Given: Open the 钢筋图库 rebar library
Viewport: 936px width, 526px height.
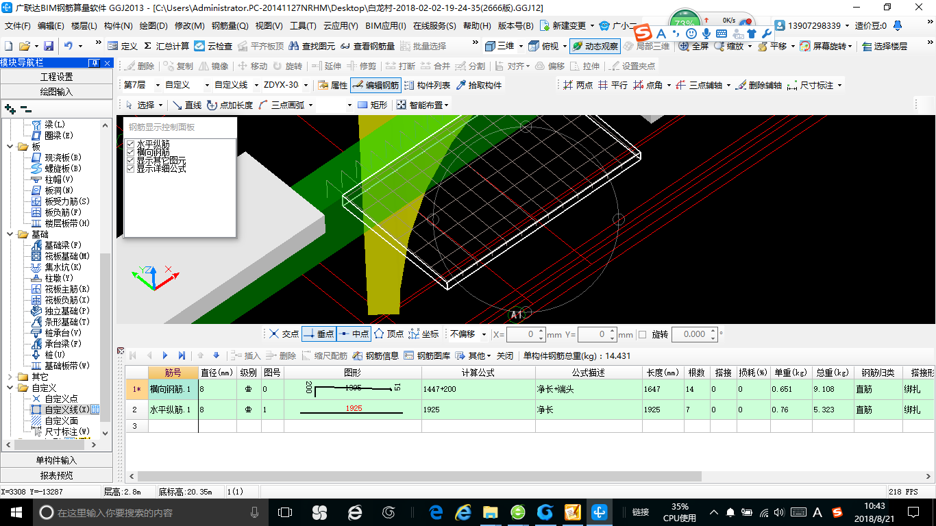Looking at the screenshot, I should (427, 355).
